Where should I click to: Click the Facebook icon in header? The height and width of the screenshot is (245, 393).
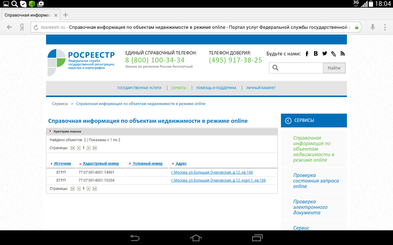click(307, 54)
